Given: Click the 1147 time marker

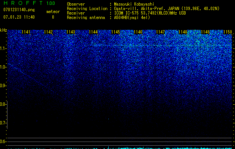Looking at the screenshot, I should pos(161,32).
